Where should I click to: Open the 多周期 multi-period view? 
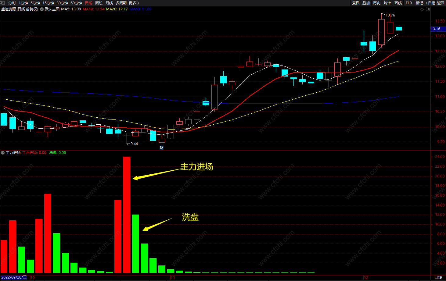coord(121,3)
